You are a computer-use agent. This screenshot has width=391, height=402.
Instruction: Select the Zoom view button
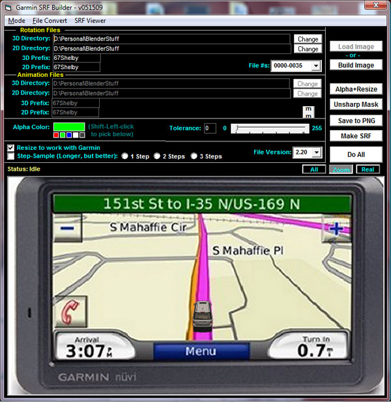(x=341, y=169)
